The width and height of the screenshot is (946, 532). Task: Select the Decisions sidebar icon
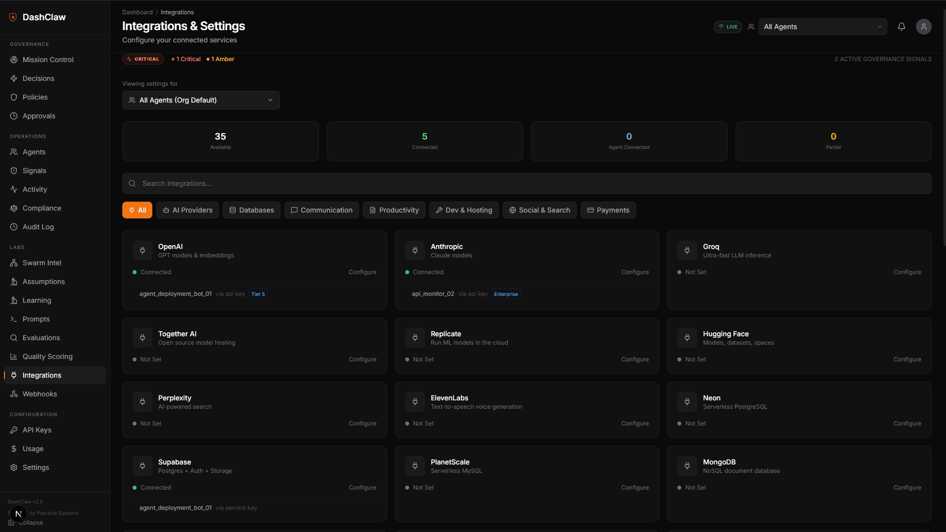[x=14, y=78]
